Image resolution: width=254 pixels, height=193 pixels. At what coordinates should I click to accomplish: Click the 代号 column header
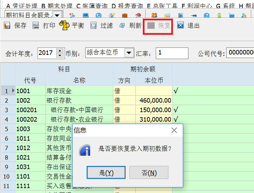pyautogui.click(x=30, y=81)
